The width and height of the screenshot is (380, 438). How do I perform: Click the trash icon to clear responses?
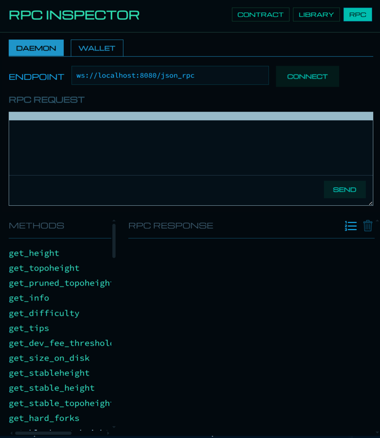click(368, 226)
